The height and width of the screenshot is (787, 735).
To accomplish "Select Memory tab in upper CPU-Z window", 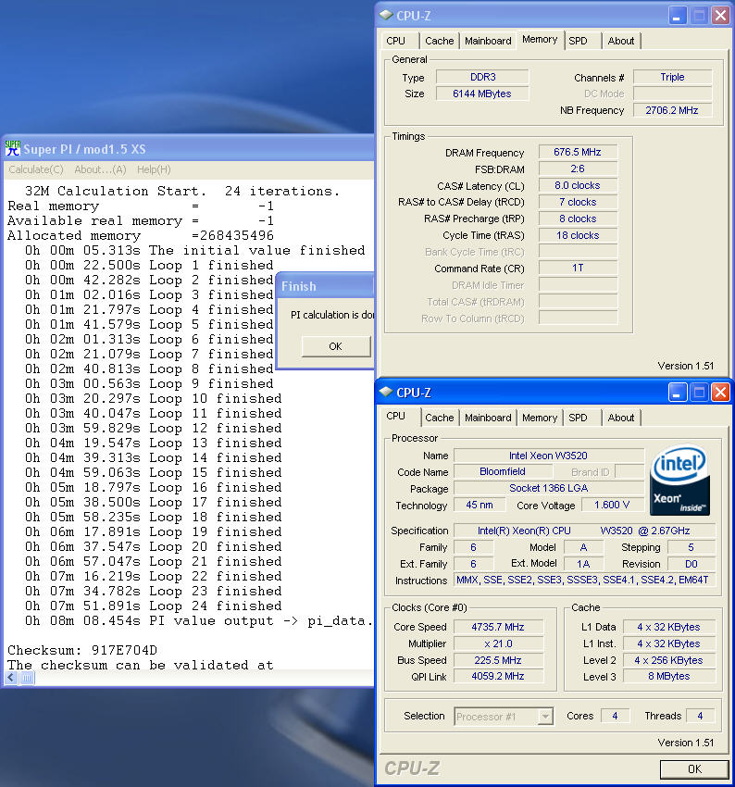I will [x=540, y=39].
